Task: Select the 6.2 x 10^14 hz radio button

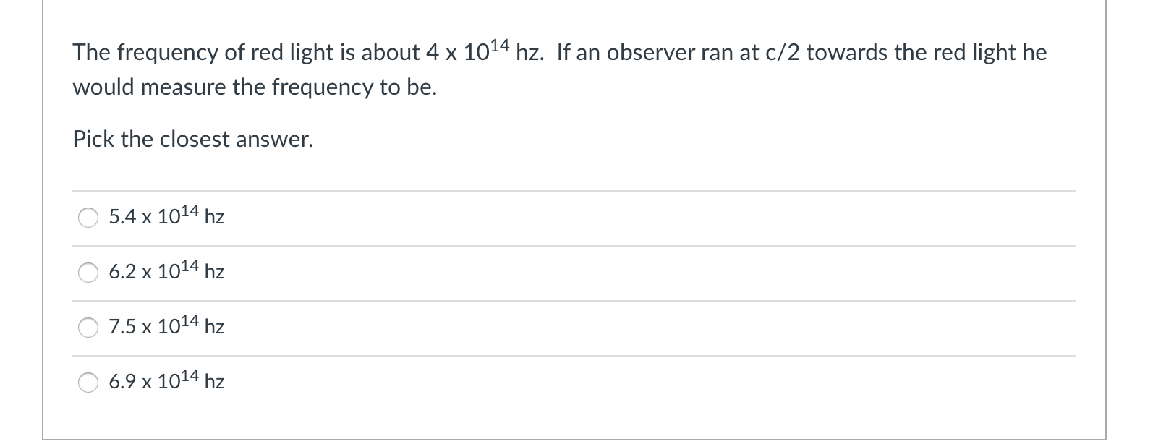Action: pos(88,272)
